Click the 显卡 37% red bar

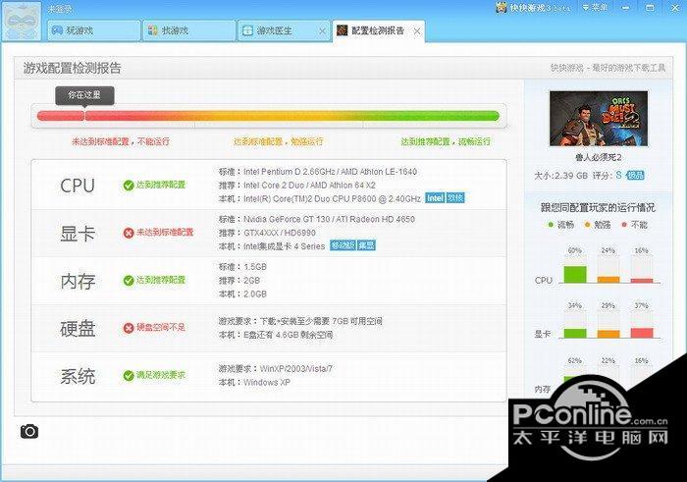click(x=642, y=333)
